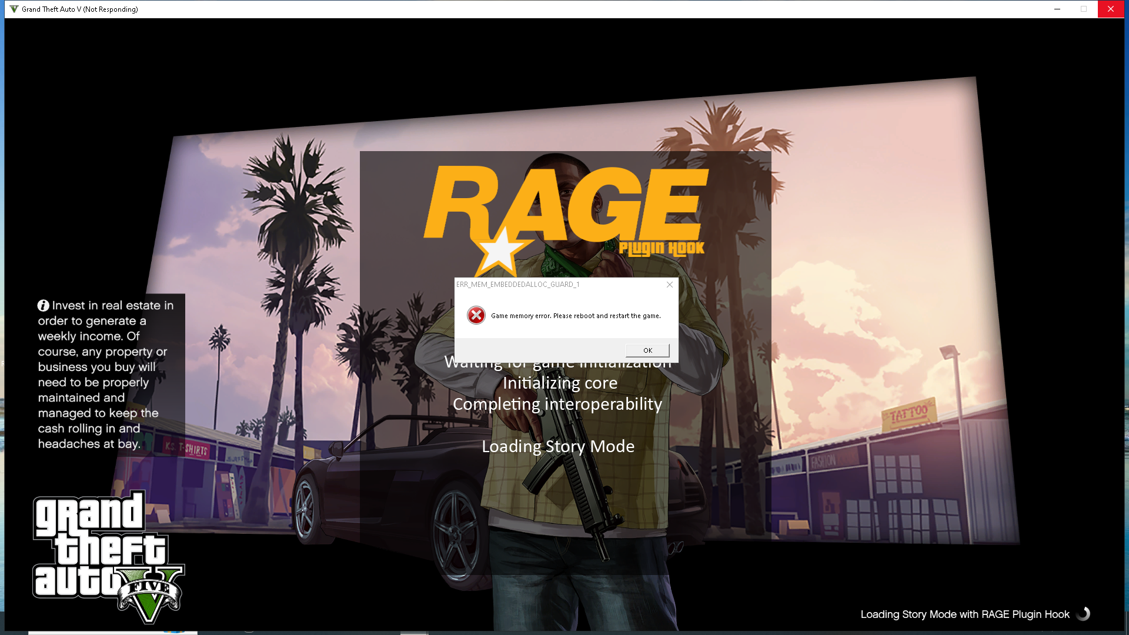Click the TATTOO sign in the artwork

pyautogui.click(x=908, y=414)
